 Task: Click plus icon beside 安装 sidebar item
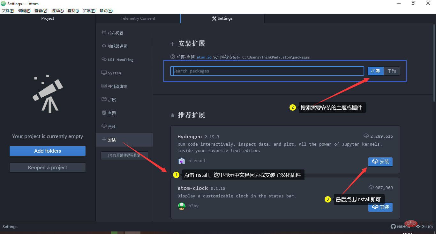104,139
